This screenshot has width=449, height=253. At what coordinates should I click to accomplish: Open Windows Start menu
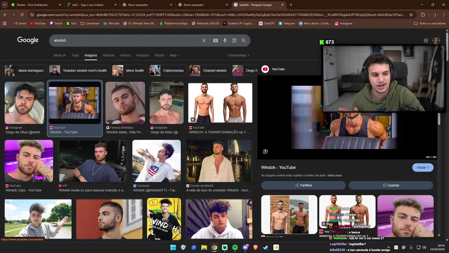(x=173, y=247)
